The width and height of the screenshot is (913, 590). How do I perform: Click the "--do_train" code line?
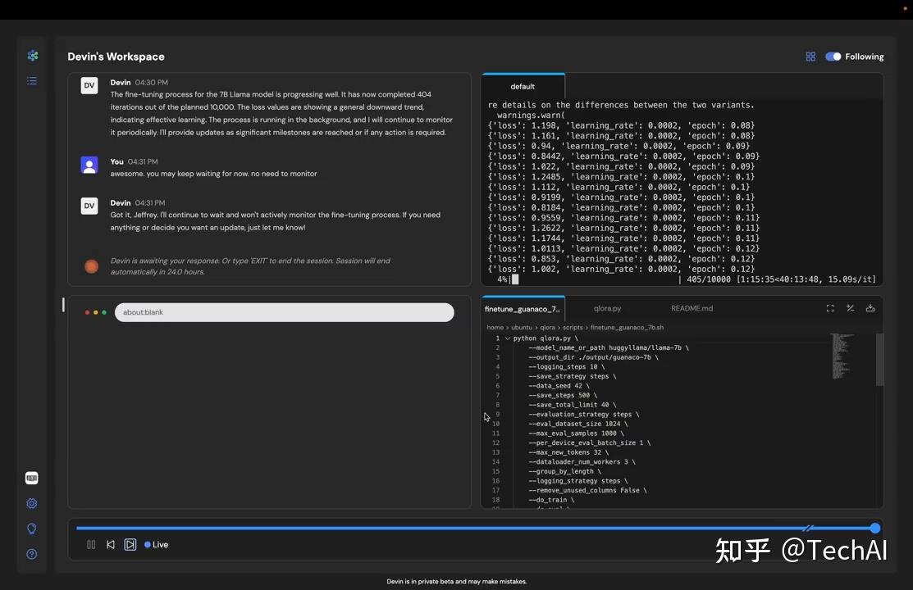(x=551, y=500)
